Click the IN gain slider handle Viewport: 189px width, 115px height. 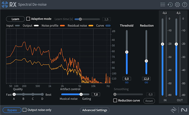(163, 44)
